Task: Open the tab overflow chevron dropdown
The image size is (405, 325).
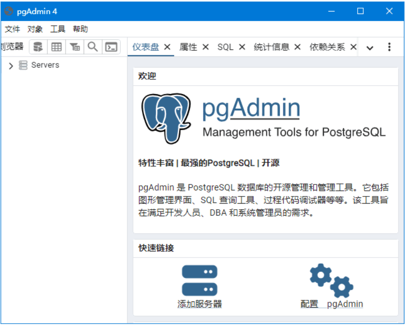Action: tap(370, 47)
